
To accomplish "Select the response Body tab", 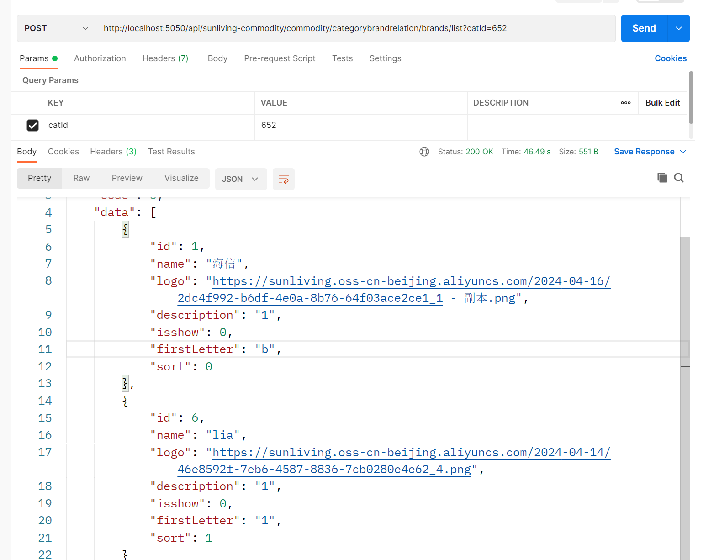I will click(x=26, y=152).
